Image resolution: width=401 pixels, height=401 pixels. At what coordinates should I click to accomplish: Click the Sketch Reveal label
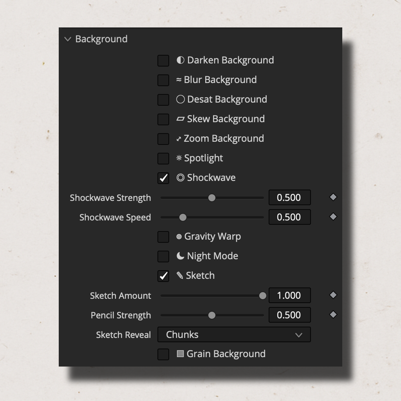[123, 335]
